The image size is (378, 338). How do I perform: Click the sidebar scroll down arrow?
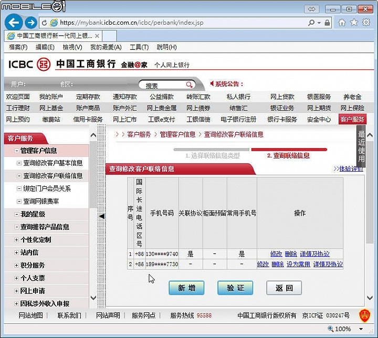point(93,298)
